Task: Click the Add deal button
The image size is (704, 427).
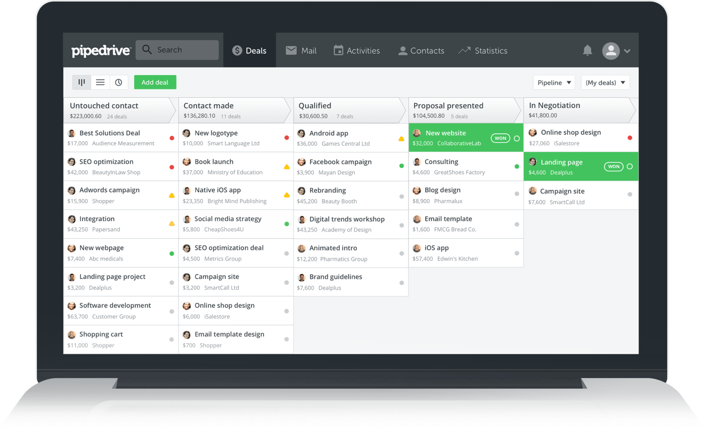Action: click(x=155, y=82)
